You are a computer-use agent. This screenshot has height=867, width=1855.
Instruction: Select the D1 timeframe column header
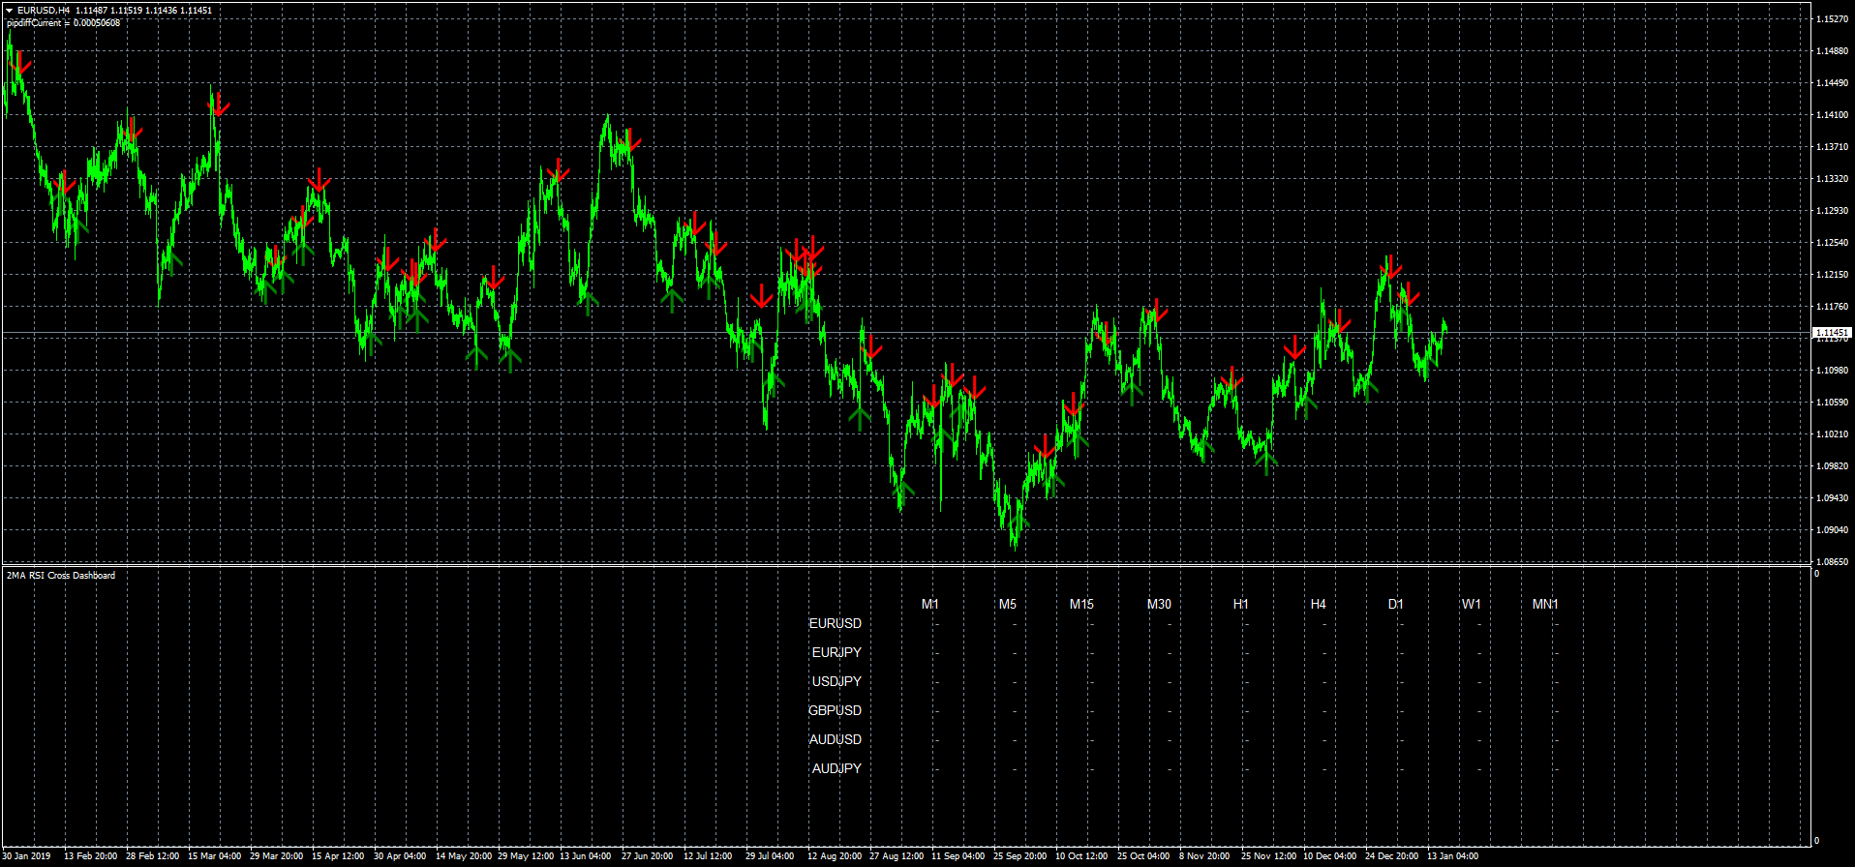[1395, 604]
